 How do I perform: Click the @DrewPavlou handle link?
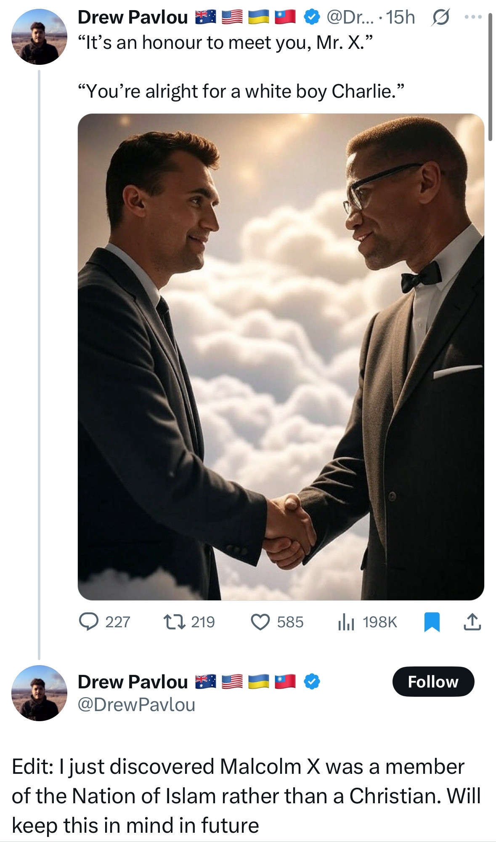(136, 705)
